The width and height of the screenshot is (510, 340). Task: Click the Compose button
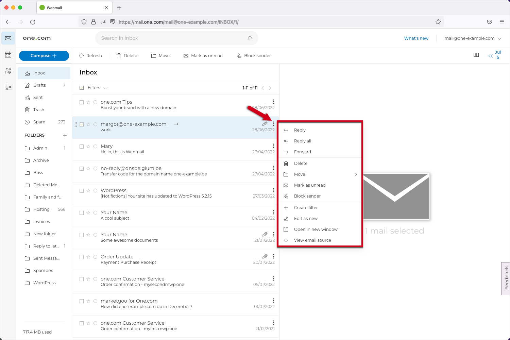(44, 55)
